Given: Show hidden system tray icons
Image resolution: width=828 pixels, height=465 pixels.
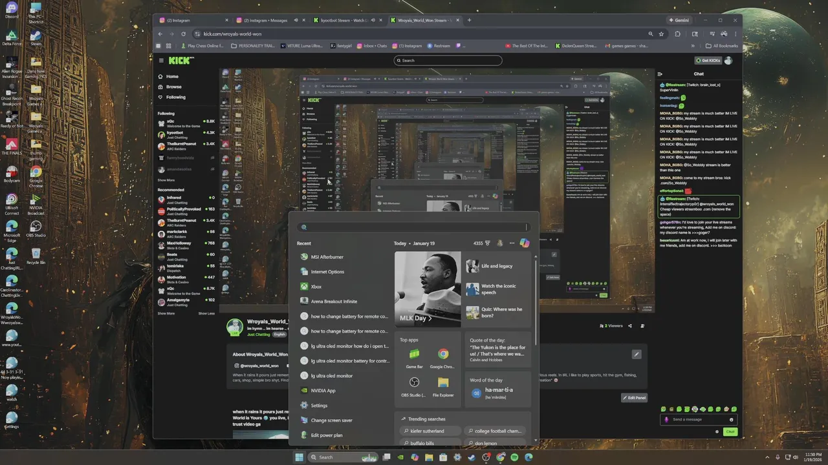Looking at the screenshot, I should pyautogui.click(x=767, y=457).
